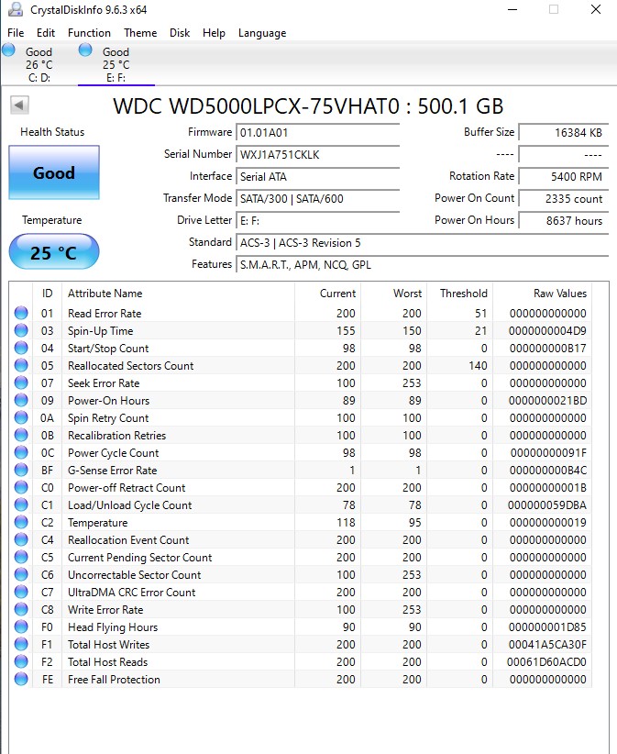Open the File menu
The height and width of the screenshot is (754, 617).
pyautogui.click(x=16, y=33)
